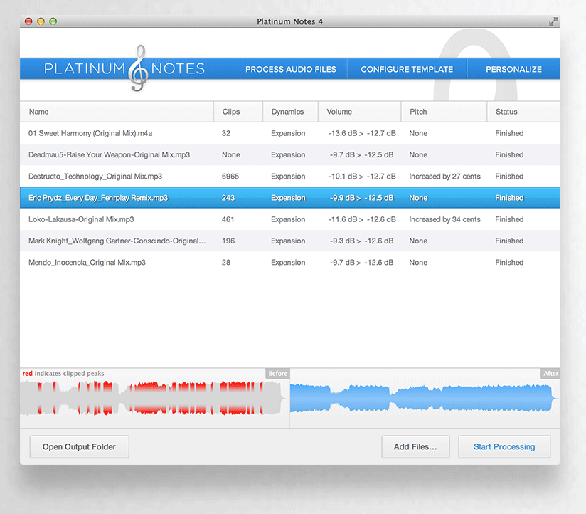Click the -10.1 dB > -12.7 dB volume cell

(362, 176)
